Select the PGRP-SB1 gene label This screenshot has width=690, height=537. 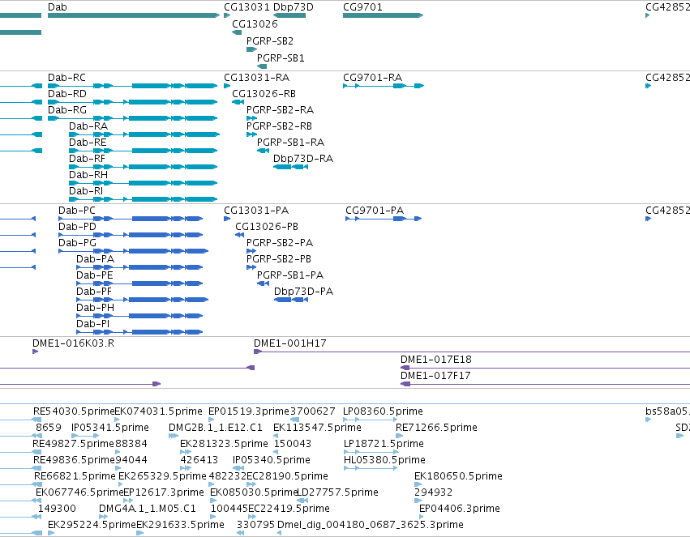(x=281, y=58)
